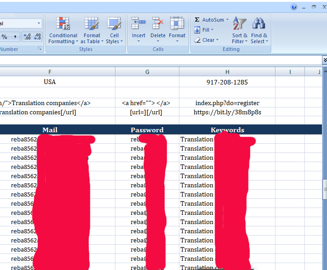Click the Delete cells icon

158,23
